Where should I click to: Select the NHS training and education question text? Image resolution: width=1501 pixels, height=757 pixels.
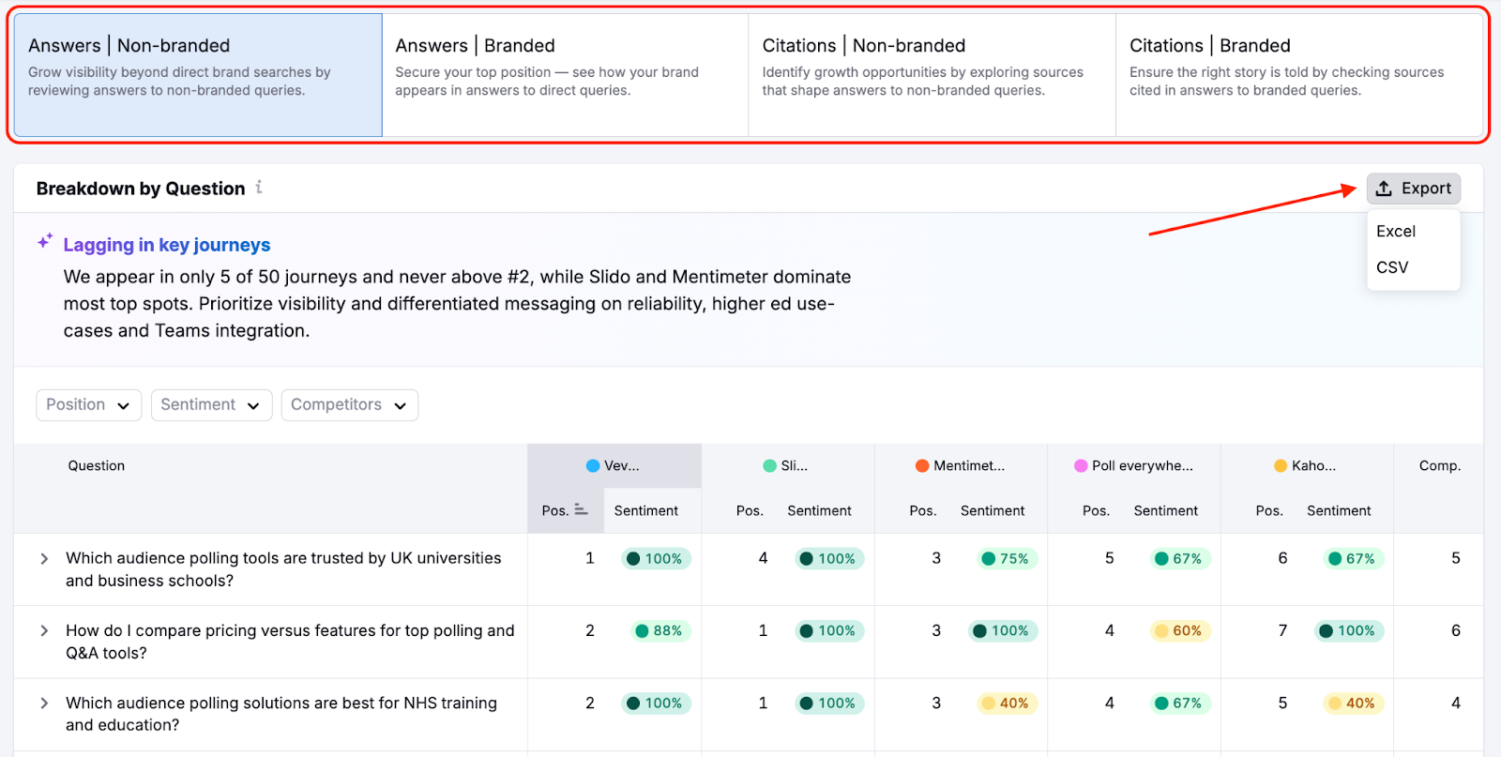pyautogui.click(x=281, y=714)
